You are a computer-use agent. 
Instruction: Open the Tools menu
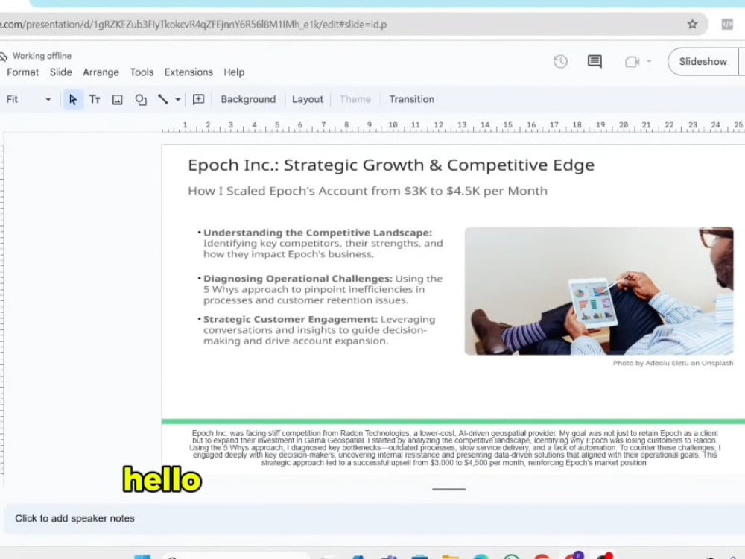click(x=142, y=72)
